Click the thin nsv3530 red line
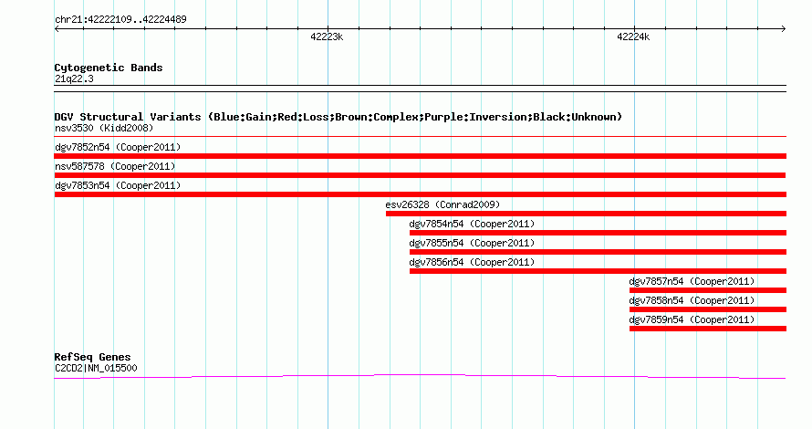812x429 pixels. tap(421, 137)
